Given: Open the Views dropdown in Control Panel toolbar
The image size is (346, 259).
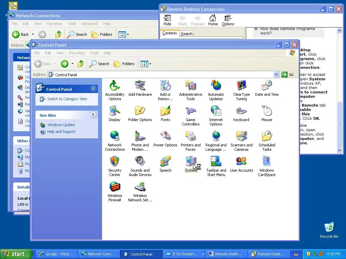Looking at the screenshot, I should (150, 64).
